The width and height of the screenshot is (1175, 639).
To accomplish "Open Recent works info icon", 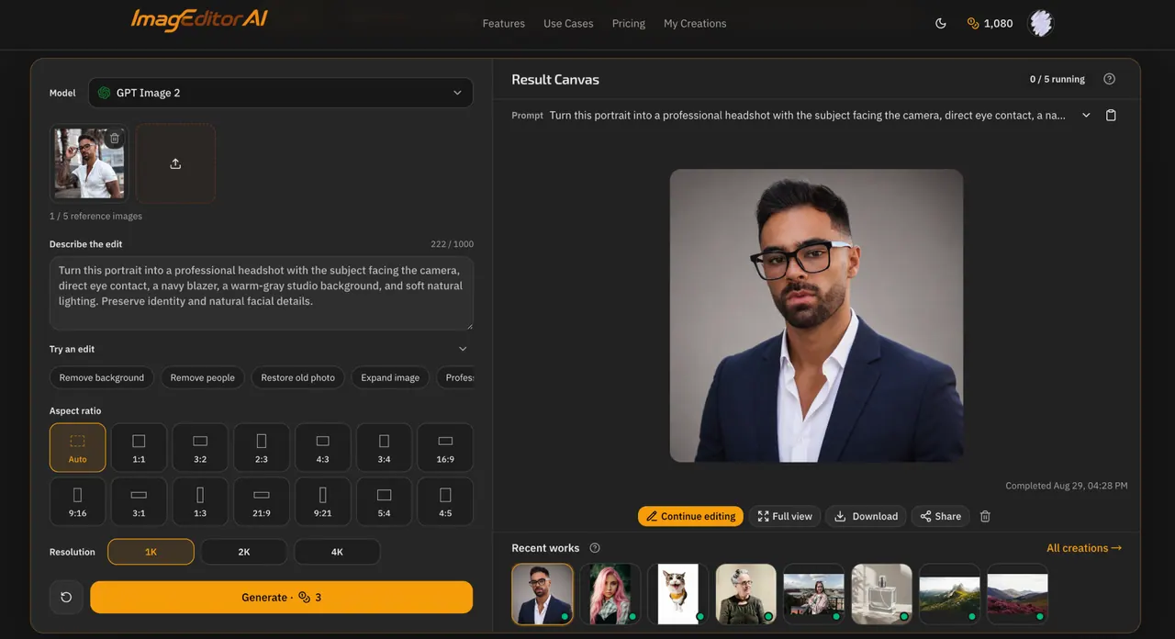I will pyautogui.click(x=595, y=548).
